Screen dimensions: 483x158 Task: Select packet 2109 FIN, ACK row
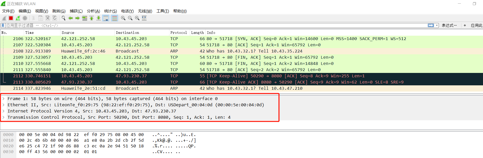[241, 57]
